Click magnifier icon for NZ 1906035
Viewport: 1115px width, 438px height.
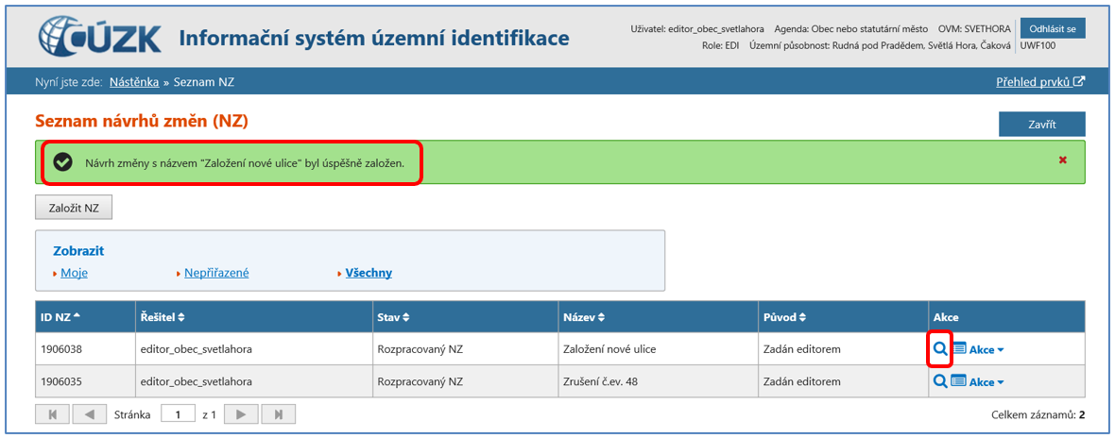pos(940,381)
